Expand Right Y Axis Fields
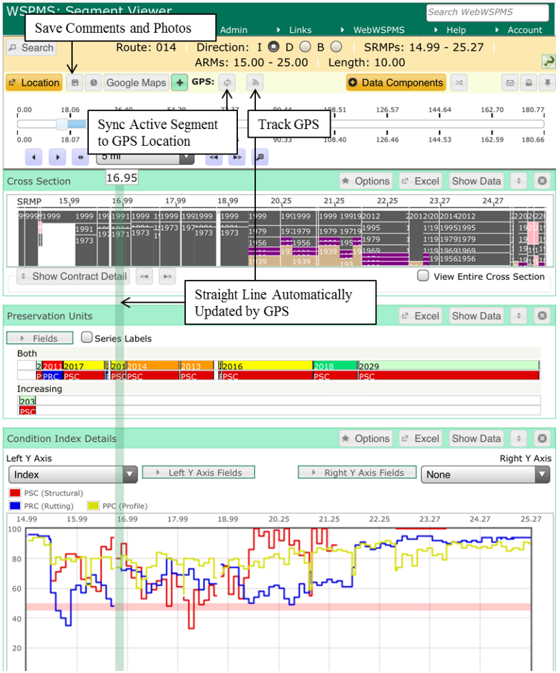 [358, 473]
